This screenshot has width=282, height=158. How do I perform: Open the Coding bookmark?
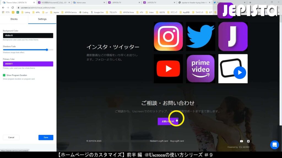pos(84,12)
